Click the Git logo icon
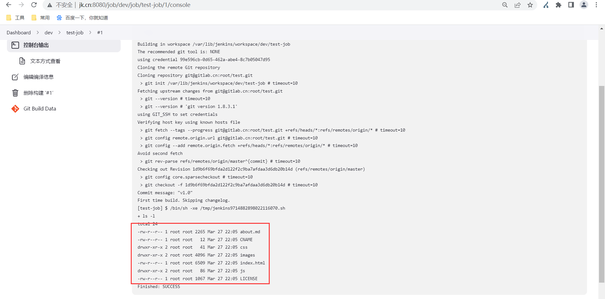605x299 pixels. click(x=15, y=109)
